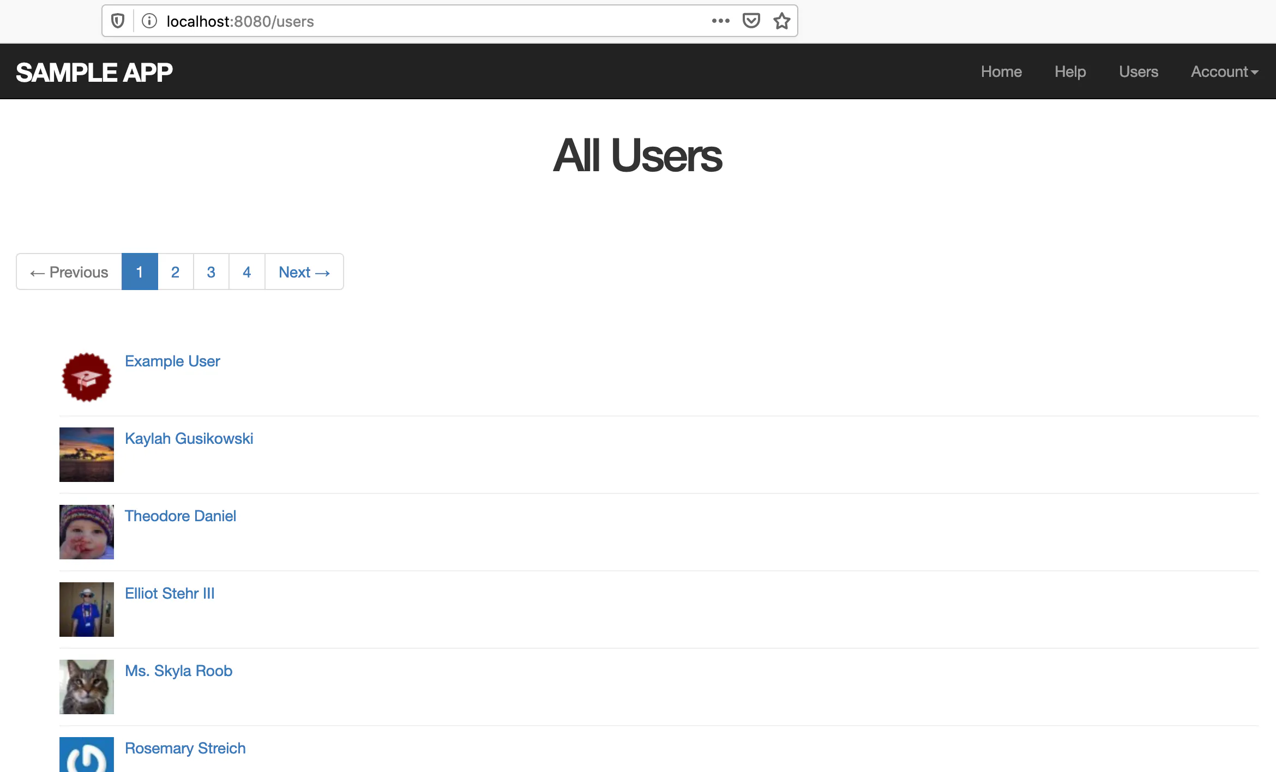Open the site information icon
1276x772 pixels.
click(149, 21)
